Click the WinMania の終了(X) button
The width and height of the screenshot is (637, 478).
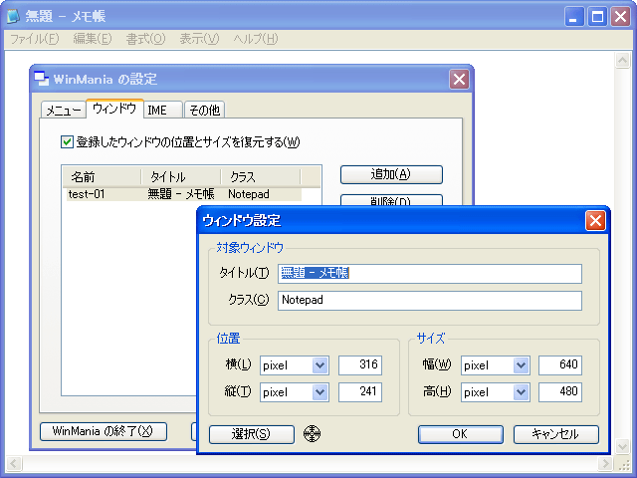point(104,431)
